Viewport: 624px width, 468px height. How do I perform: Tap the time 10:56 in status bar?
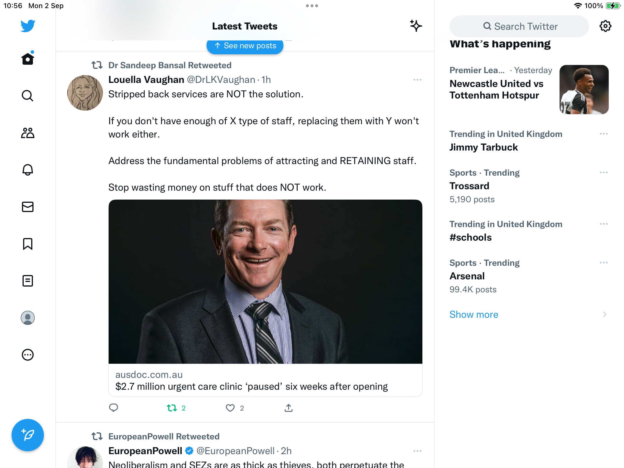coord(13,6)
